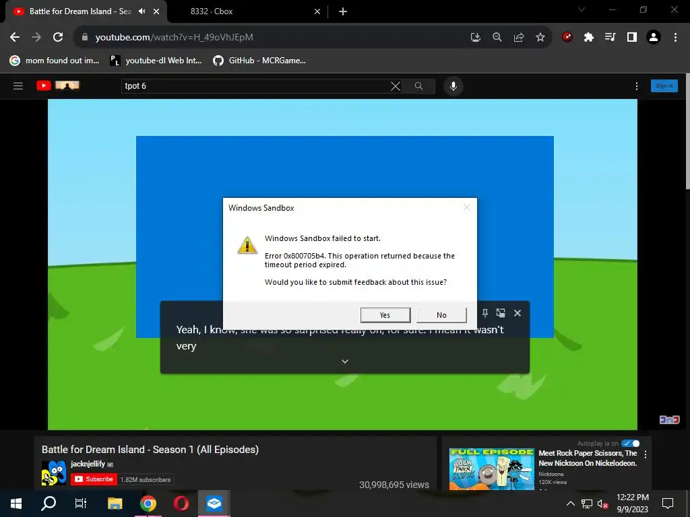Viewport: 690px width, 517px height.
Task: Open options menu for Rock Paper Scissors video
Action: point(646,454)
